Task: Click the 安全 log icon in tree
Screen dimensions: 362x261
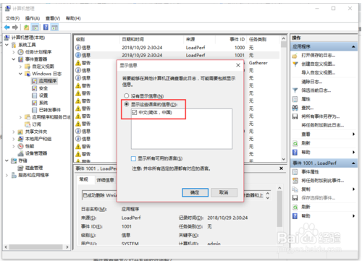Action: click(x=35, y=88)
